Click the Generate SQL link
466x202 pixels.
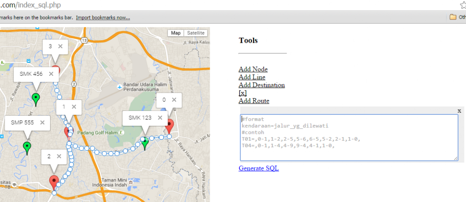point(258,168)
